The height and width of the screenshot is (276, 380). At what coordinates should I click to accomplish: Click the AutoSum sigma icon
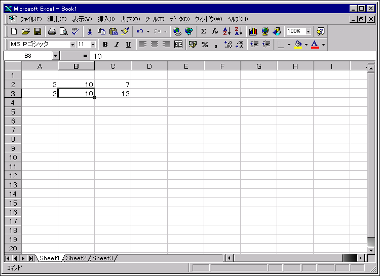point(203,31)
